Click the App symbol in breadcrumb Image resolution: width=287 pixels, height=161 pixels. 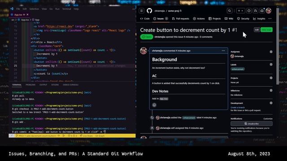coord(36,20)
